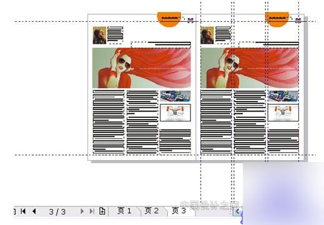Viewport: 324px width, 225px height.
Task: Add a new page with the plus-page icon
Action: pos(102,211)
